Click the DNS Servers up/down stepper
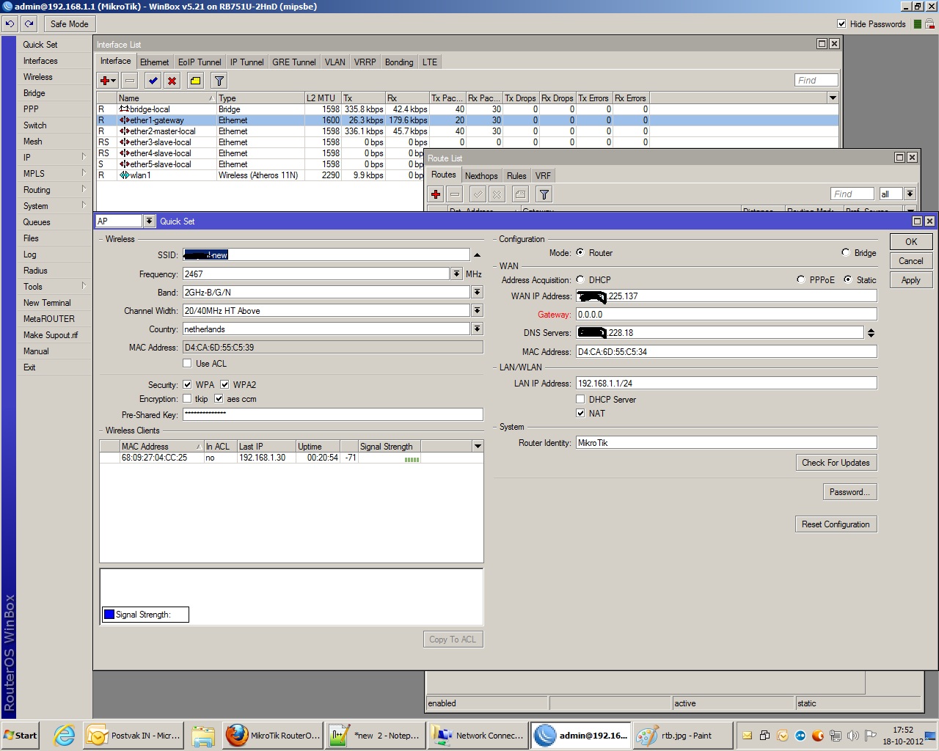The image size is (939, 751). click(871, 333)
